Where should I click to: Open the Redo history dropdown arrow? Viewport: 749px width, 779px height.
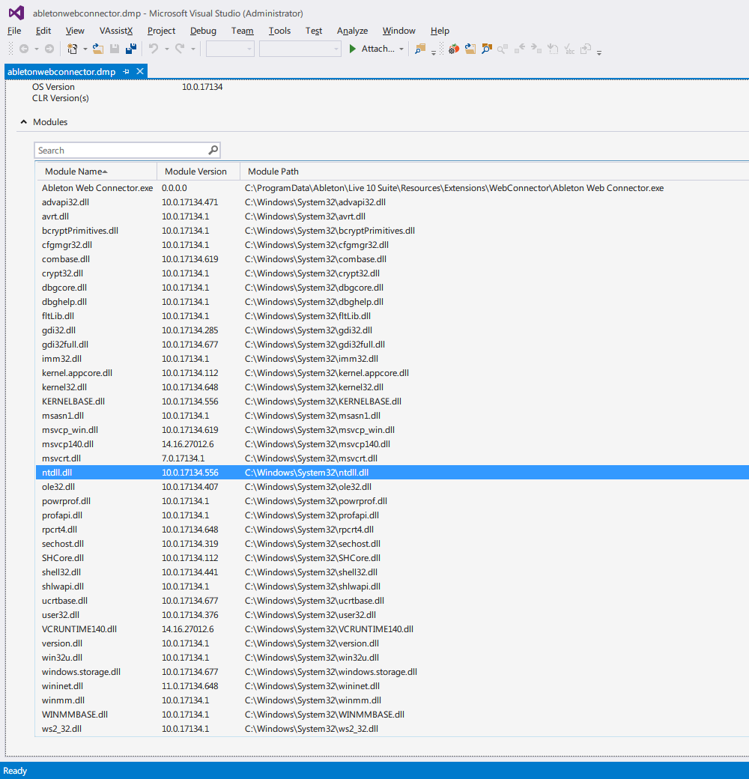pyautogui.click(x=192, y=49)
